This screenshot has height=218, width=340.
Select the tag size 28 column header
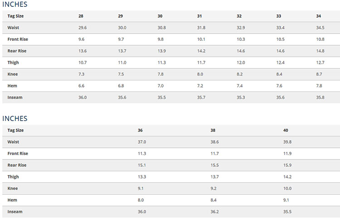click(x=81, y=16)
